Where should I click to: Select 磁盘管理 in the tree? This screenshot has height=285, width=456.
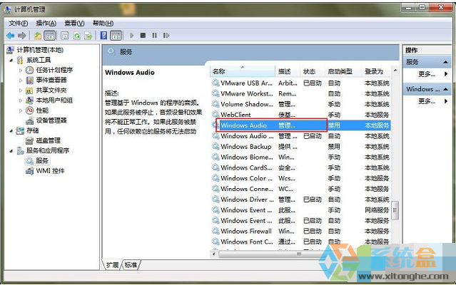point(49,141)
